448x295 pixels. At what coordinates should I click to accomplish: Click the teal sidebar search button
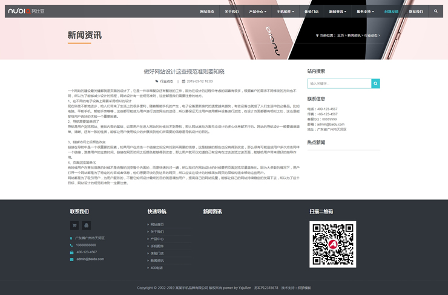pos(375,83)
